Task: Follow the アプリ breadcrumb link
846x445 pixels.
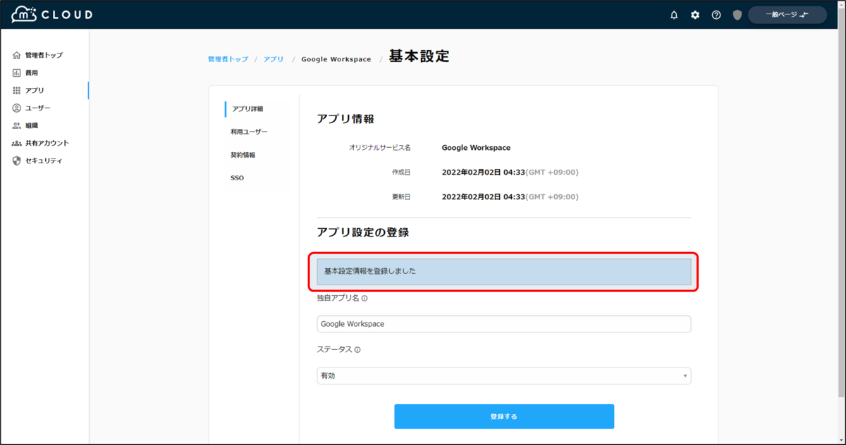Action: (x=274, y=59)
